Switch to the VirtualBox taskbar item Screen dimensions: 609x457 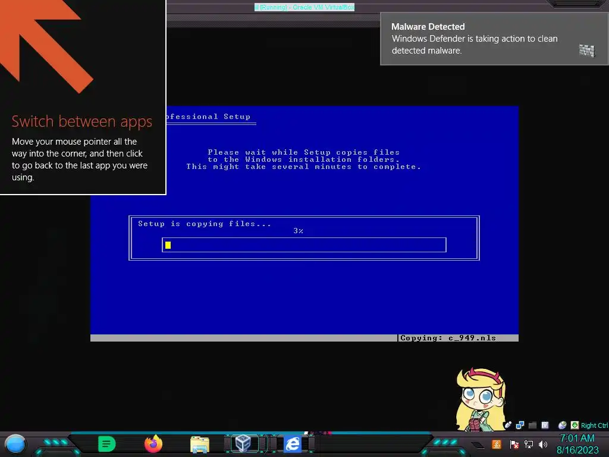pos(243,443)
